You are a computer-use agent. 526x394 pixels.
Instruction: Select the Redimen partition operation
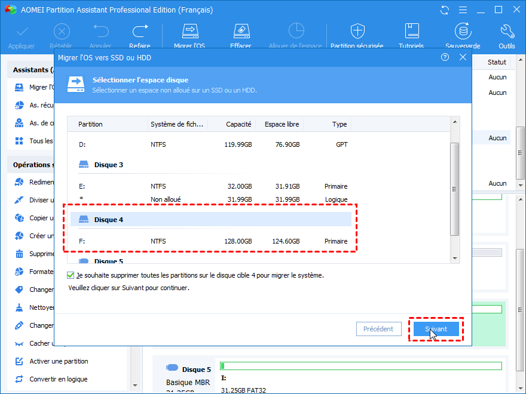[x=34, y=182]
